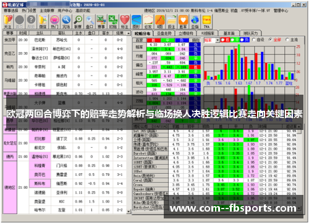
Task: Click the 盘口 zoom-in icon
Action: [90, 22]
